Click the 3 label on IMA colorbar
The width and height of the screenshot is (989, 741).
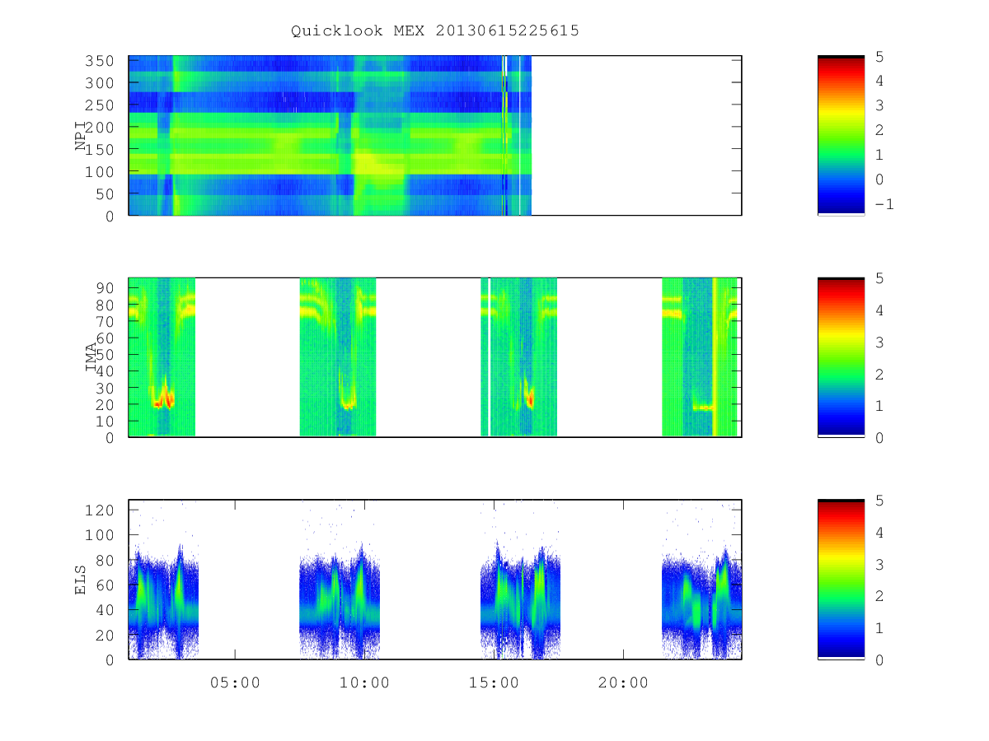879,342
